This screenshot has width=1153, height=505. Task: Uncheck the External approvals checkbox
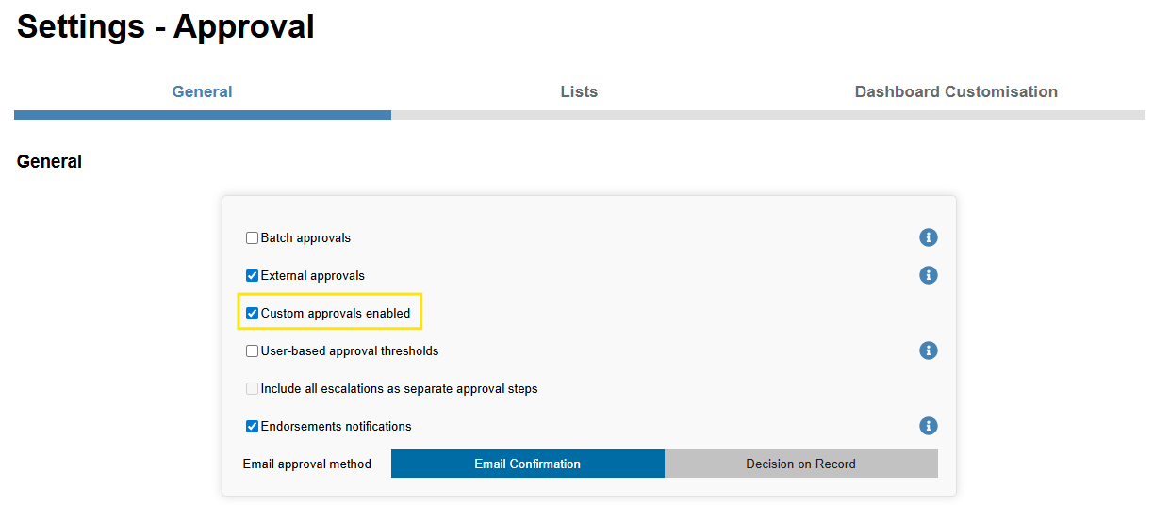coord(252,276)
